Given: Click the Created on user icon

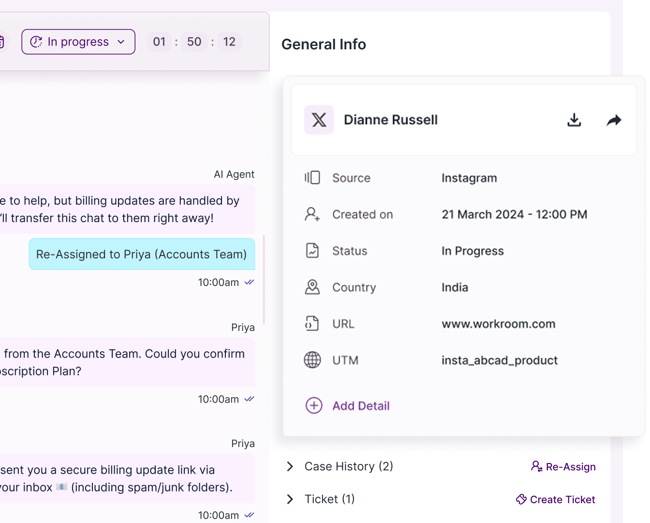Looking at the screenshot, I should [312, 214].
